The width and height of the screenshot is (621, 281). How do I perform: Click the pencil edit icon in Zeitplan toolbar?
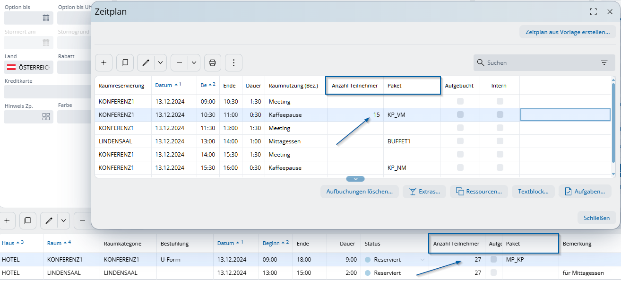[x=146, y=62]
